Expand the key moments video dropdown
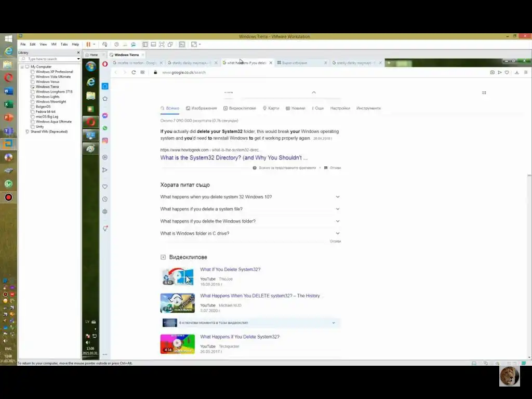This screenshot has width=532, height=399. tap(334, 323)
